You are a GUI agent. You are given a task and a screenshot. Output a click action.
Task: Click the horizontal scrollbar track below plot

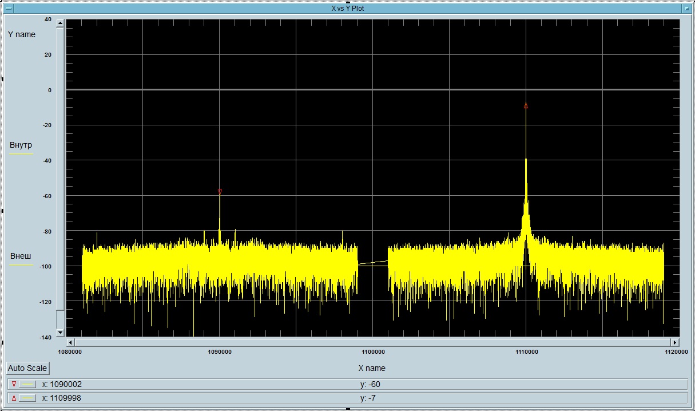372,342
